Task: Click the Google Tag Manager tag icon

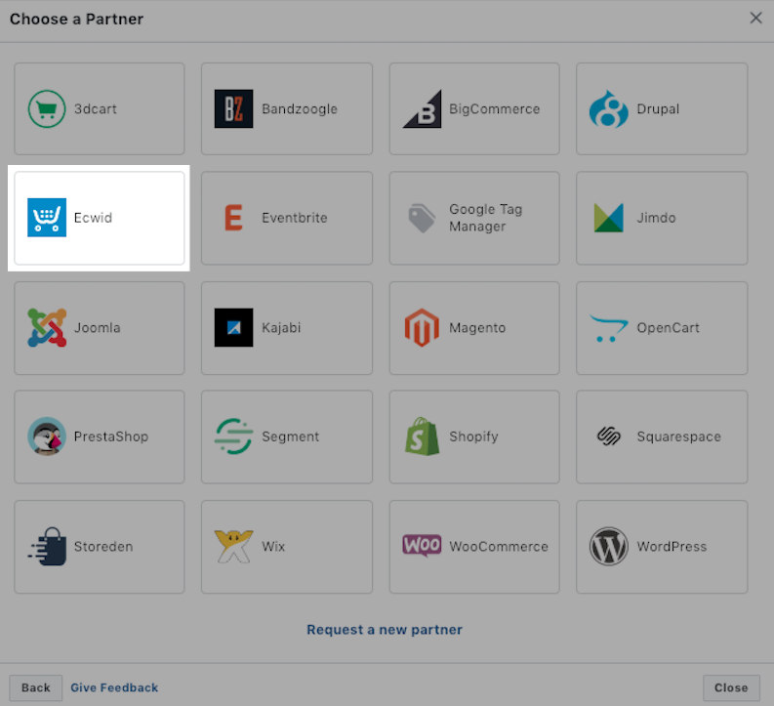Action: click(x=422, y=218)
